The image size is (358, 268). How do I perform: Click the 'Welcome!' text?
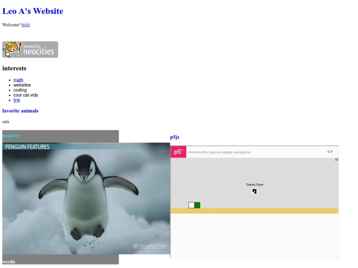coord(11,25)
